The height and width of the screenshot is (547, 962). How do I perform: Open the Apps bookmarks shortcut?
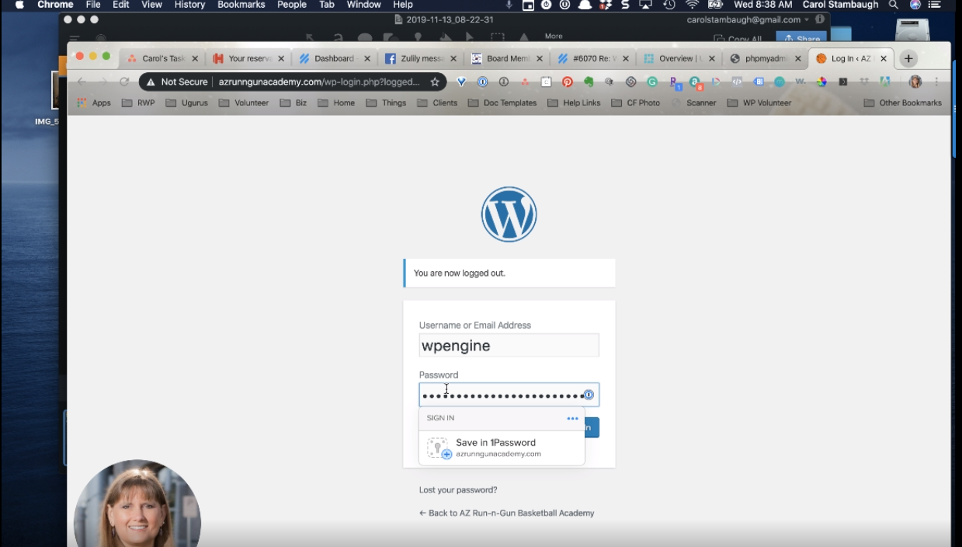pos(94,103)
